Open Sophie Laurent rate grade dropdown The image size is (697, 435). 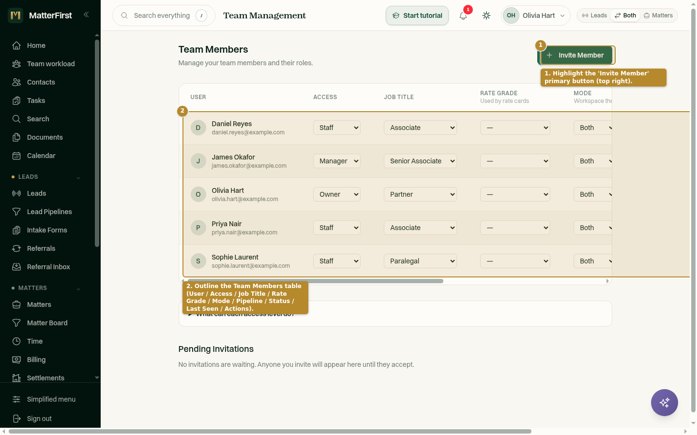click(515, 261)
